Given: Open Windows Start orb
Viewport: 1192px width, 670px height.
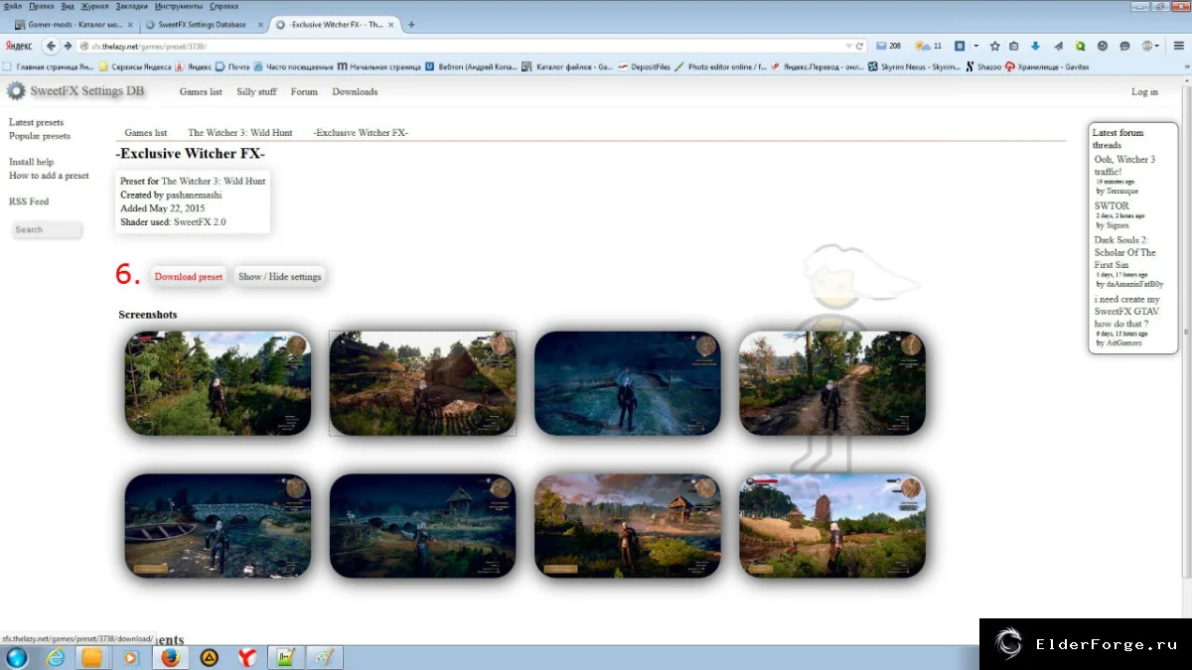Looking at the screenshot, I should (x=17, y=657).
